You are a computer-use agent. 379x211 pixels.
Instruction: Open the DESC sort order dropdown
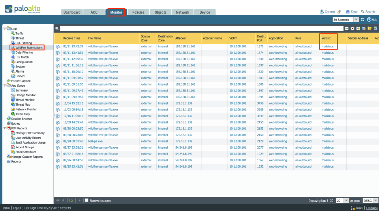tap(375, 200)
